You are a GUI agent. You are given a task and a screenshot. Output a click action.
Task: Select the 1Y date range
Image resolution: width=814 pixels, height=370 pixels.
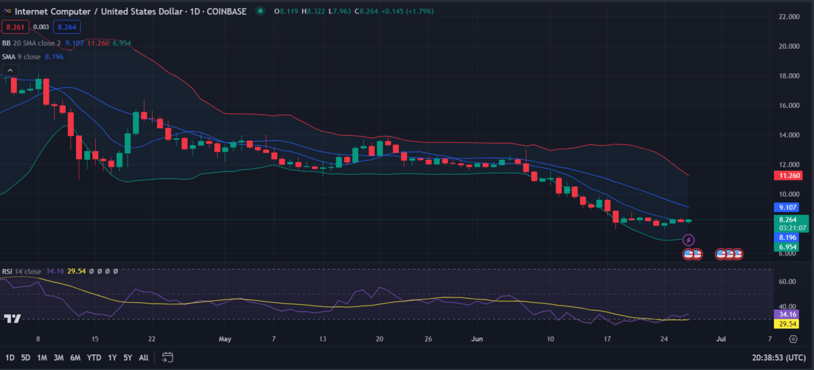[113, 357]
